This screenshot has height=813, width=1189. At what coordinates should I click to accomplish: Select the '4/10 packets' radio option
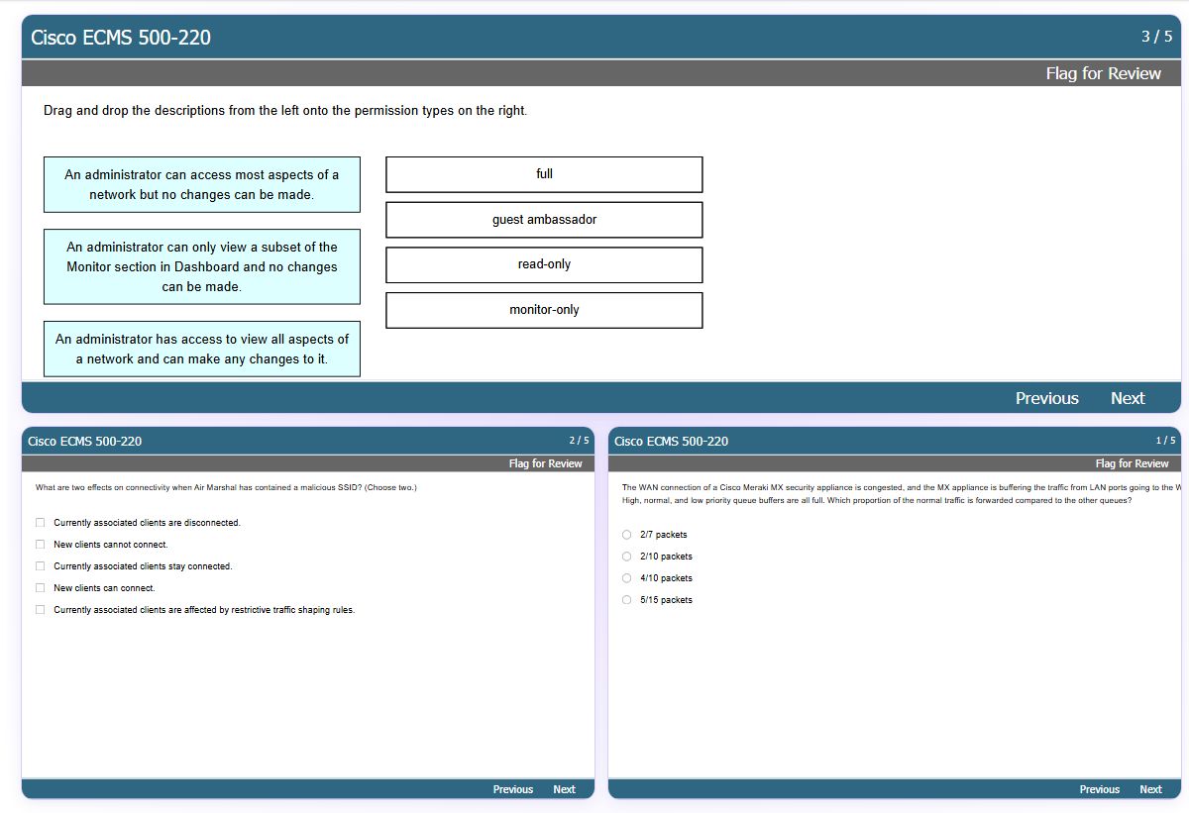(626, 578)
